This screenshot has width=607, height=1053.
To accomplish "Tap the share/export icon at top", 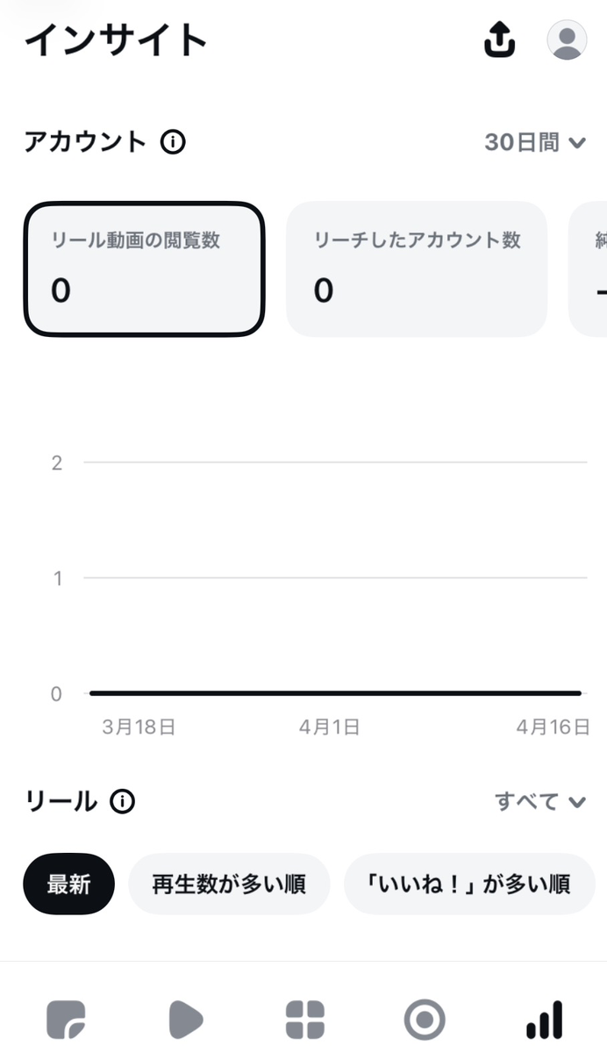I will (500, 39).
